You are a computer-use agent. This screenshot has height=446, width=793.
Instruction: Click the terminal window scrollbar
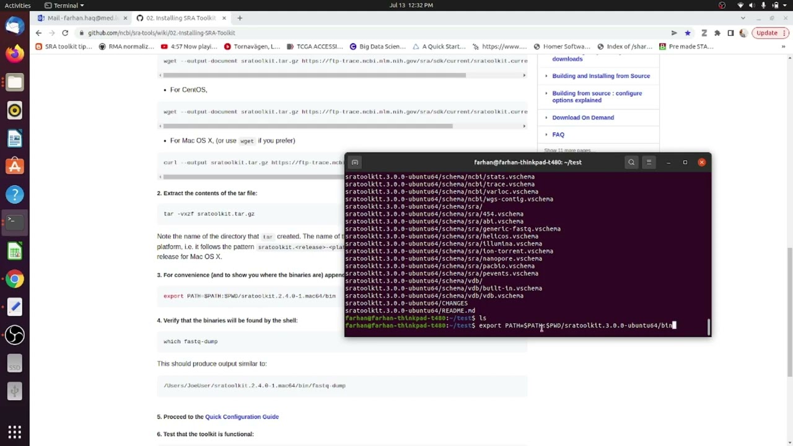click(709, 326)
